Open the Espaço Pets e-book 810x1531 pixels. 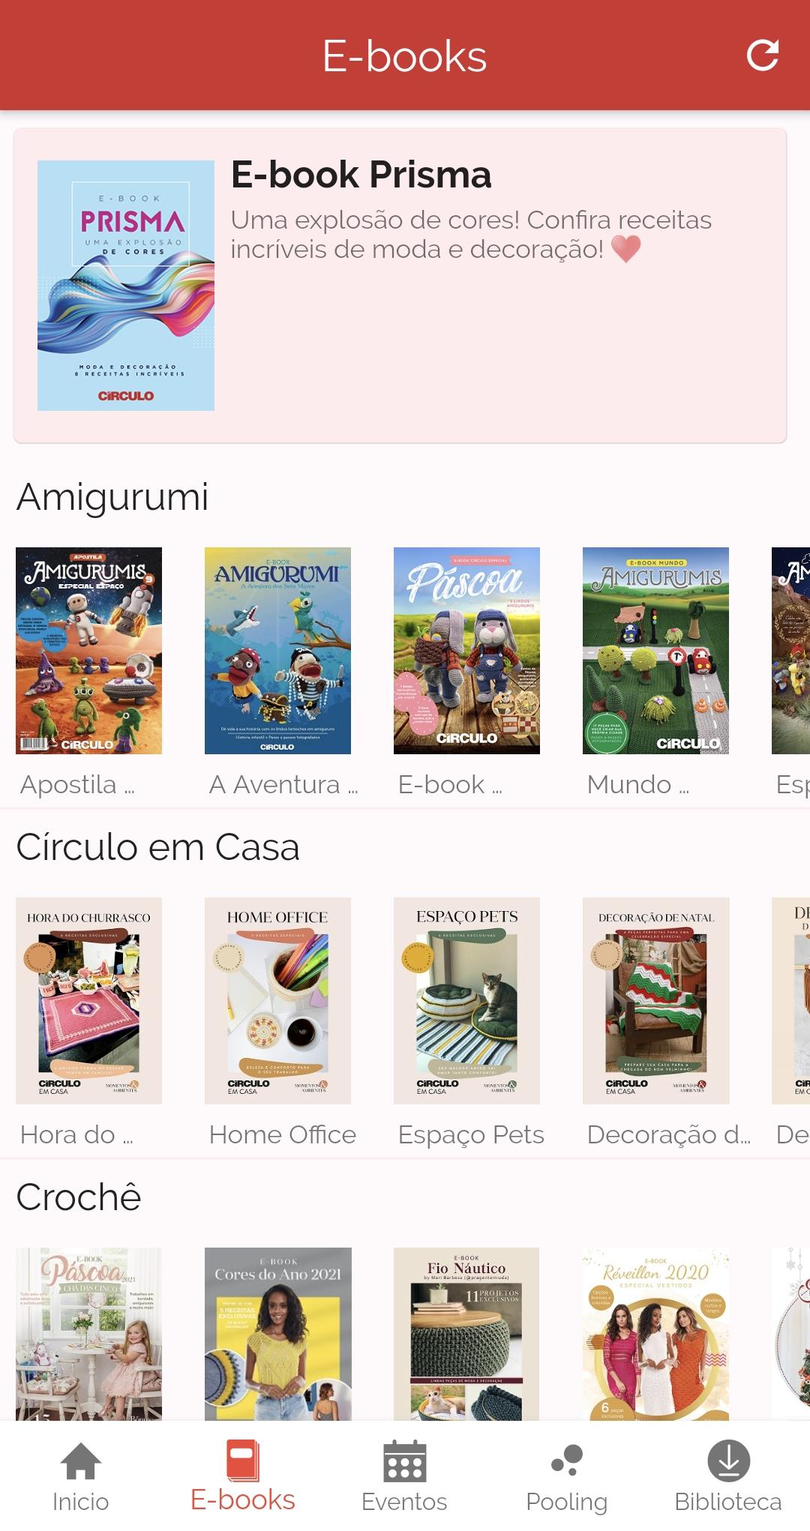(x=466, y=1000)
